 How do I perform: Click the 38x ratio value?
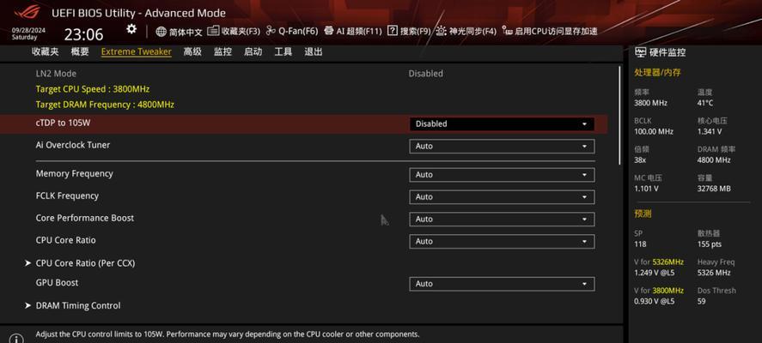pyautogui.click(x=641, y=159)
